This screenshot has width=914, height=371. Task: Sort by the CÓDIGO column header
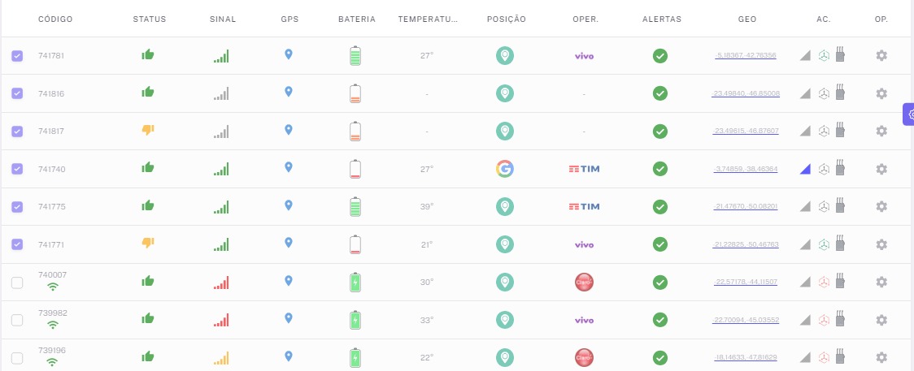(x=54, y=19)
